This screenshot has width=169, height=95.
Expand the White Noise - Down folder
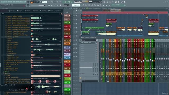click(13, 57)
